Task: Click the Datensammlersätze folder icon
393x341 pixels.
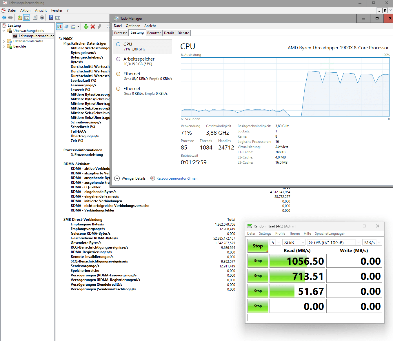Action: 10,41
